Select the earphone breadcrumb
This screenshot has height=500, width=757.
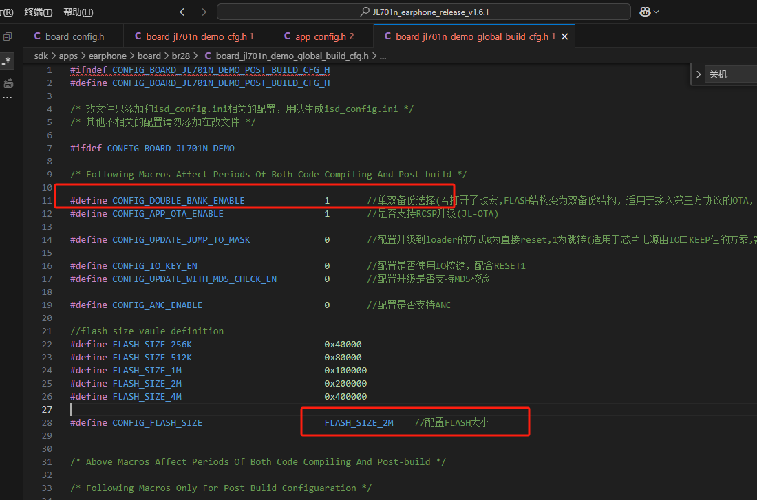pos(107,56)
